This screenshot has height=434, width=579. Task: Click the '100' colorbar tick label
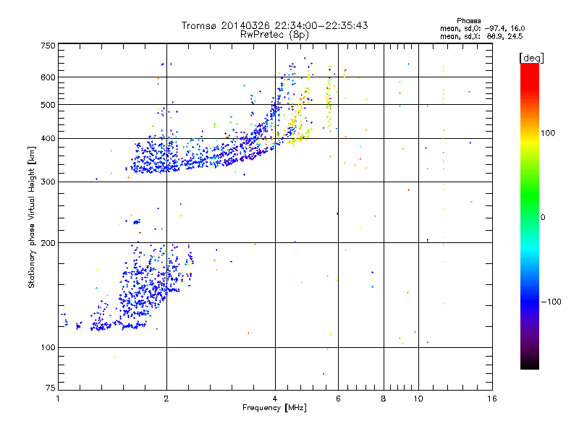548,133
